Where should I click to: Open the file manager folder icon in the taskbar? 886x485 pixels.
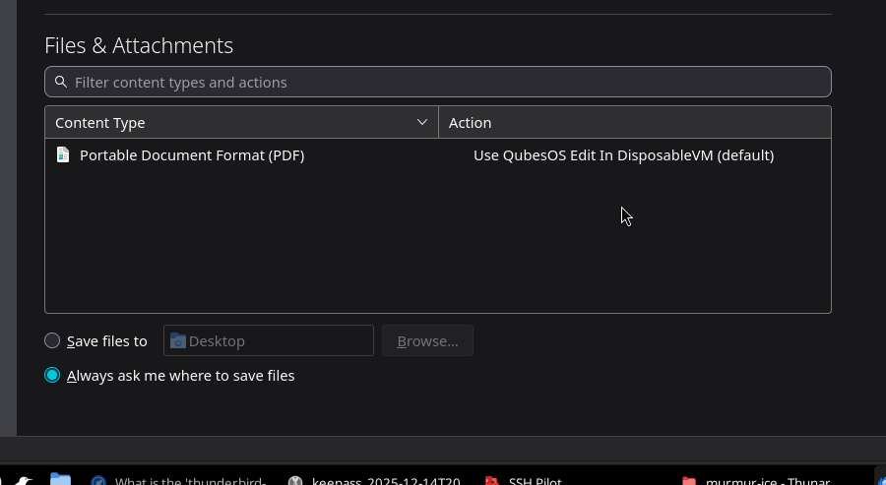[x=60, y=480]
